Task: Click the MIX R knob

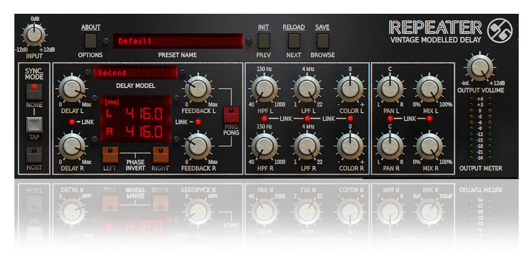Action: point(429,146)
